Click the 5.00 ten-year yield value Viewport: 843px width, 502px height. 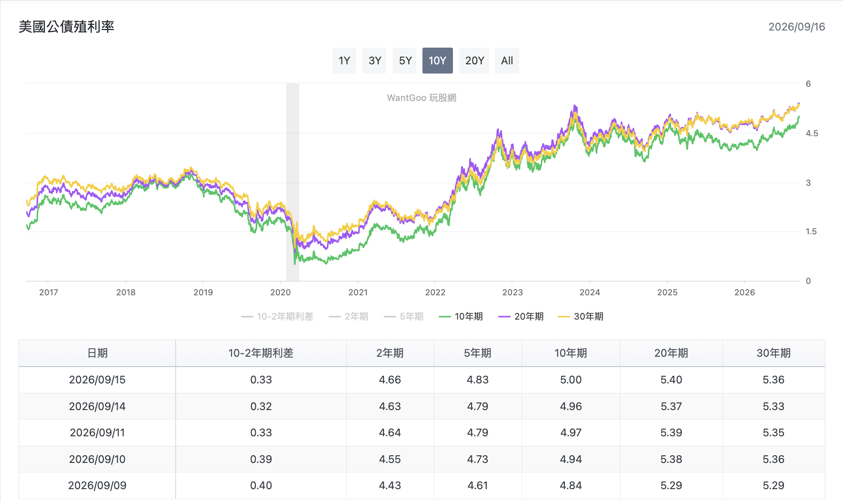[571, 380]
